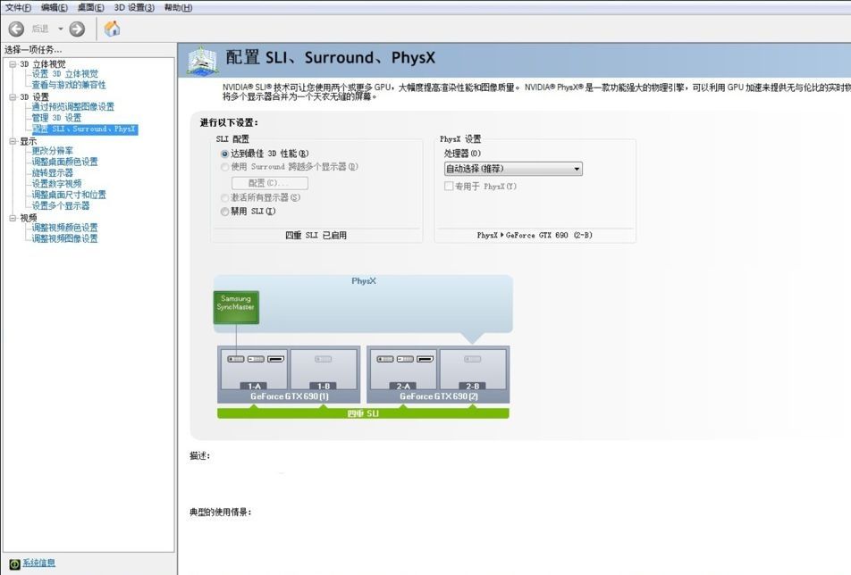Click the PhysX label in diagram
The image size is (851, 575).
[x=364, y=280]
